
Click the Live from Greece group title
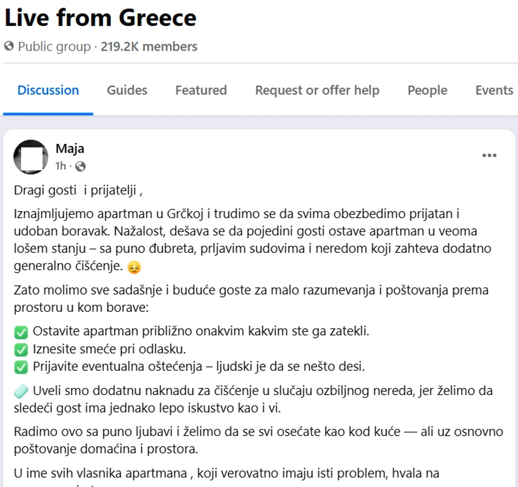click(100, 18)
